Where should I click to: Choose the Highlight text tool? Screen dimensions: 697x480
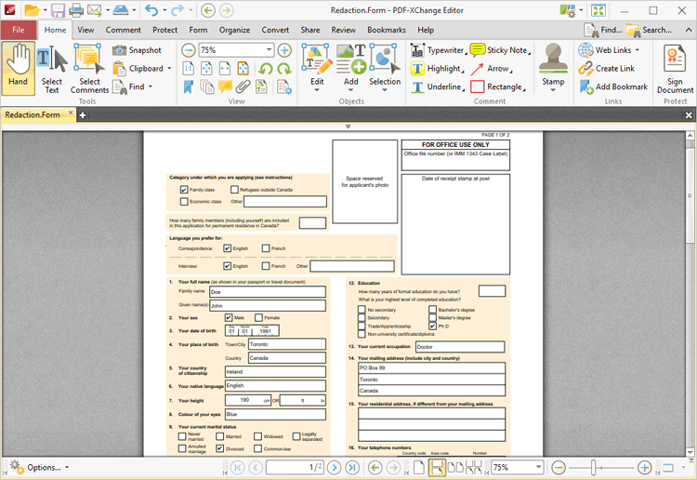tap(436, 69)
